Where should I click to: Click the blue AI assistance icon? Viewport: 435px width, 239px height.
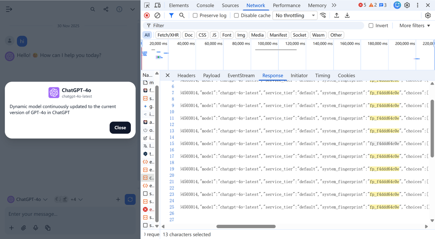[x=397, y=5]
